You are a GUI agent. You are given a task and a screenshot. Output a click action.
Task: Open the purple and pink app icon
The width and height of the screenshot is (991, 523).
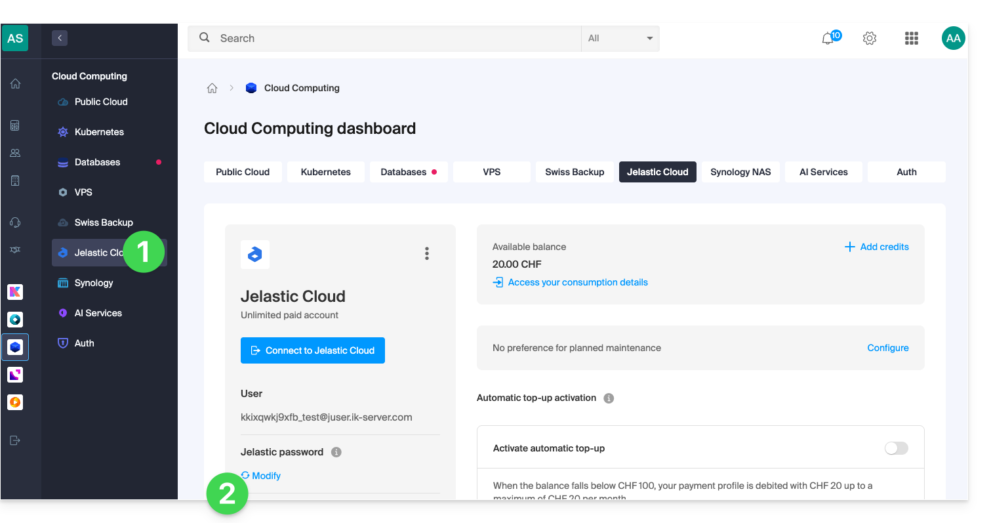15,375
